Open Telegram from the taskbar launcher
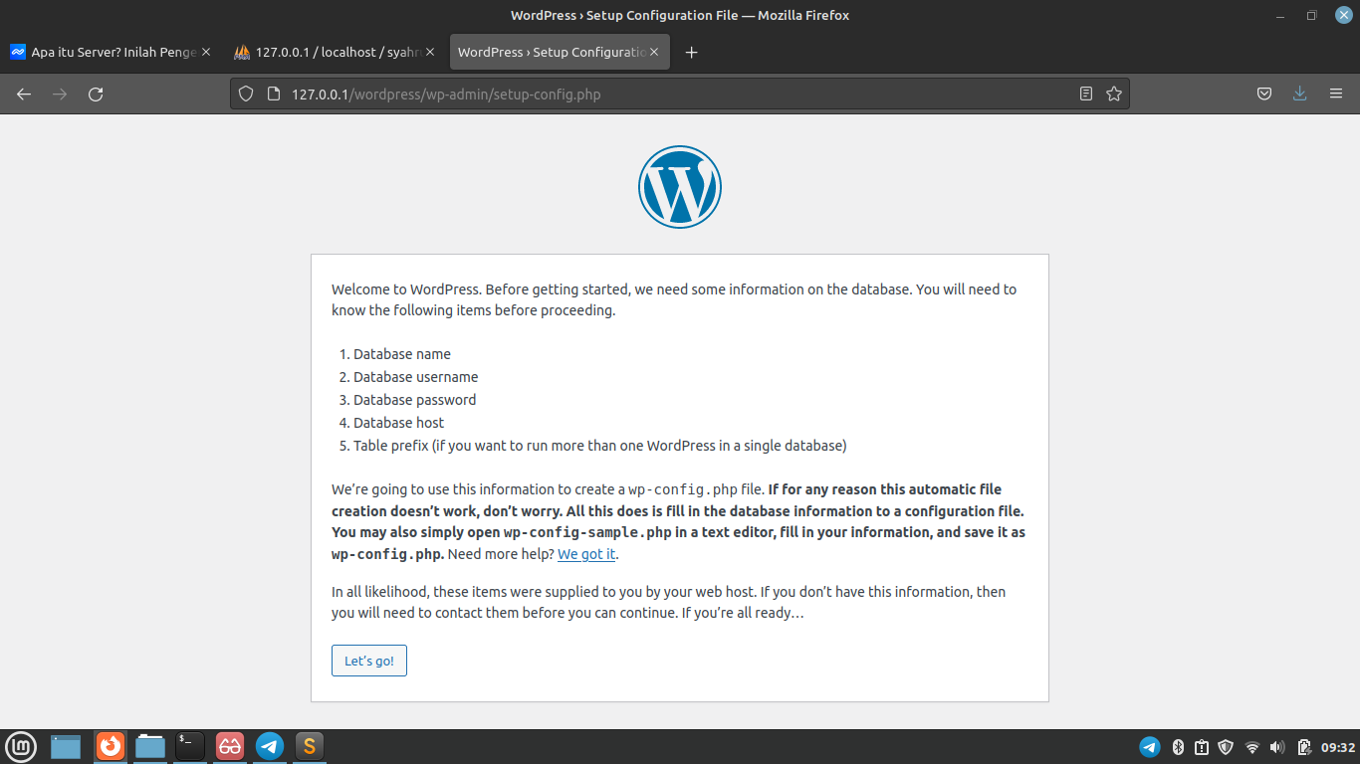This screenshot has width=1360, height=764. [270, 746]
